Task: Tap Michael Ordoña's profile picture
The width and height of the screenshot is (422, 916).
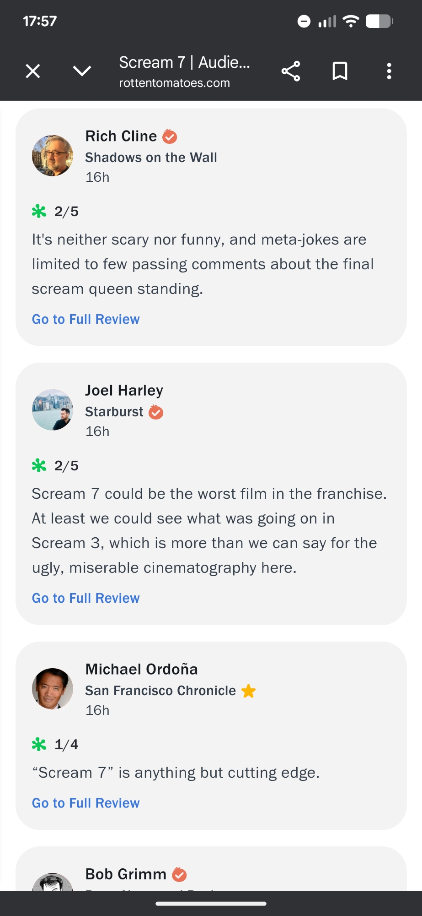Action: (53, 689)
